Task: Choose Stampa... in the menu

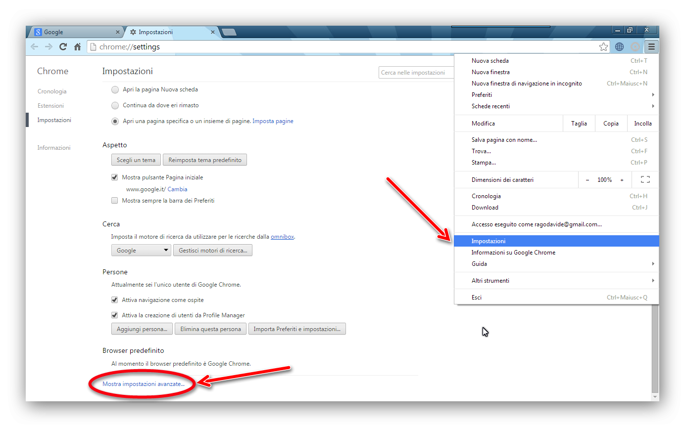Action: click(556, 163)
